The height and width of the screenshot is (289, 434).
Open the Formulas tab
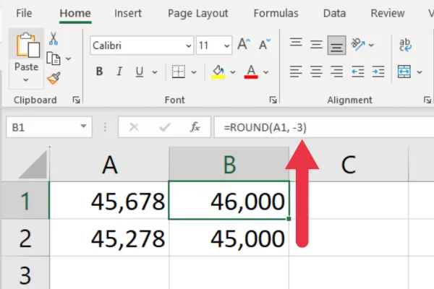tap(276, 13)
